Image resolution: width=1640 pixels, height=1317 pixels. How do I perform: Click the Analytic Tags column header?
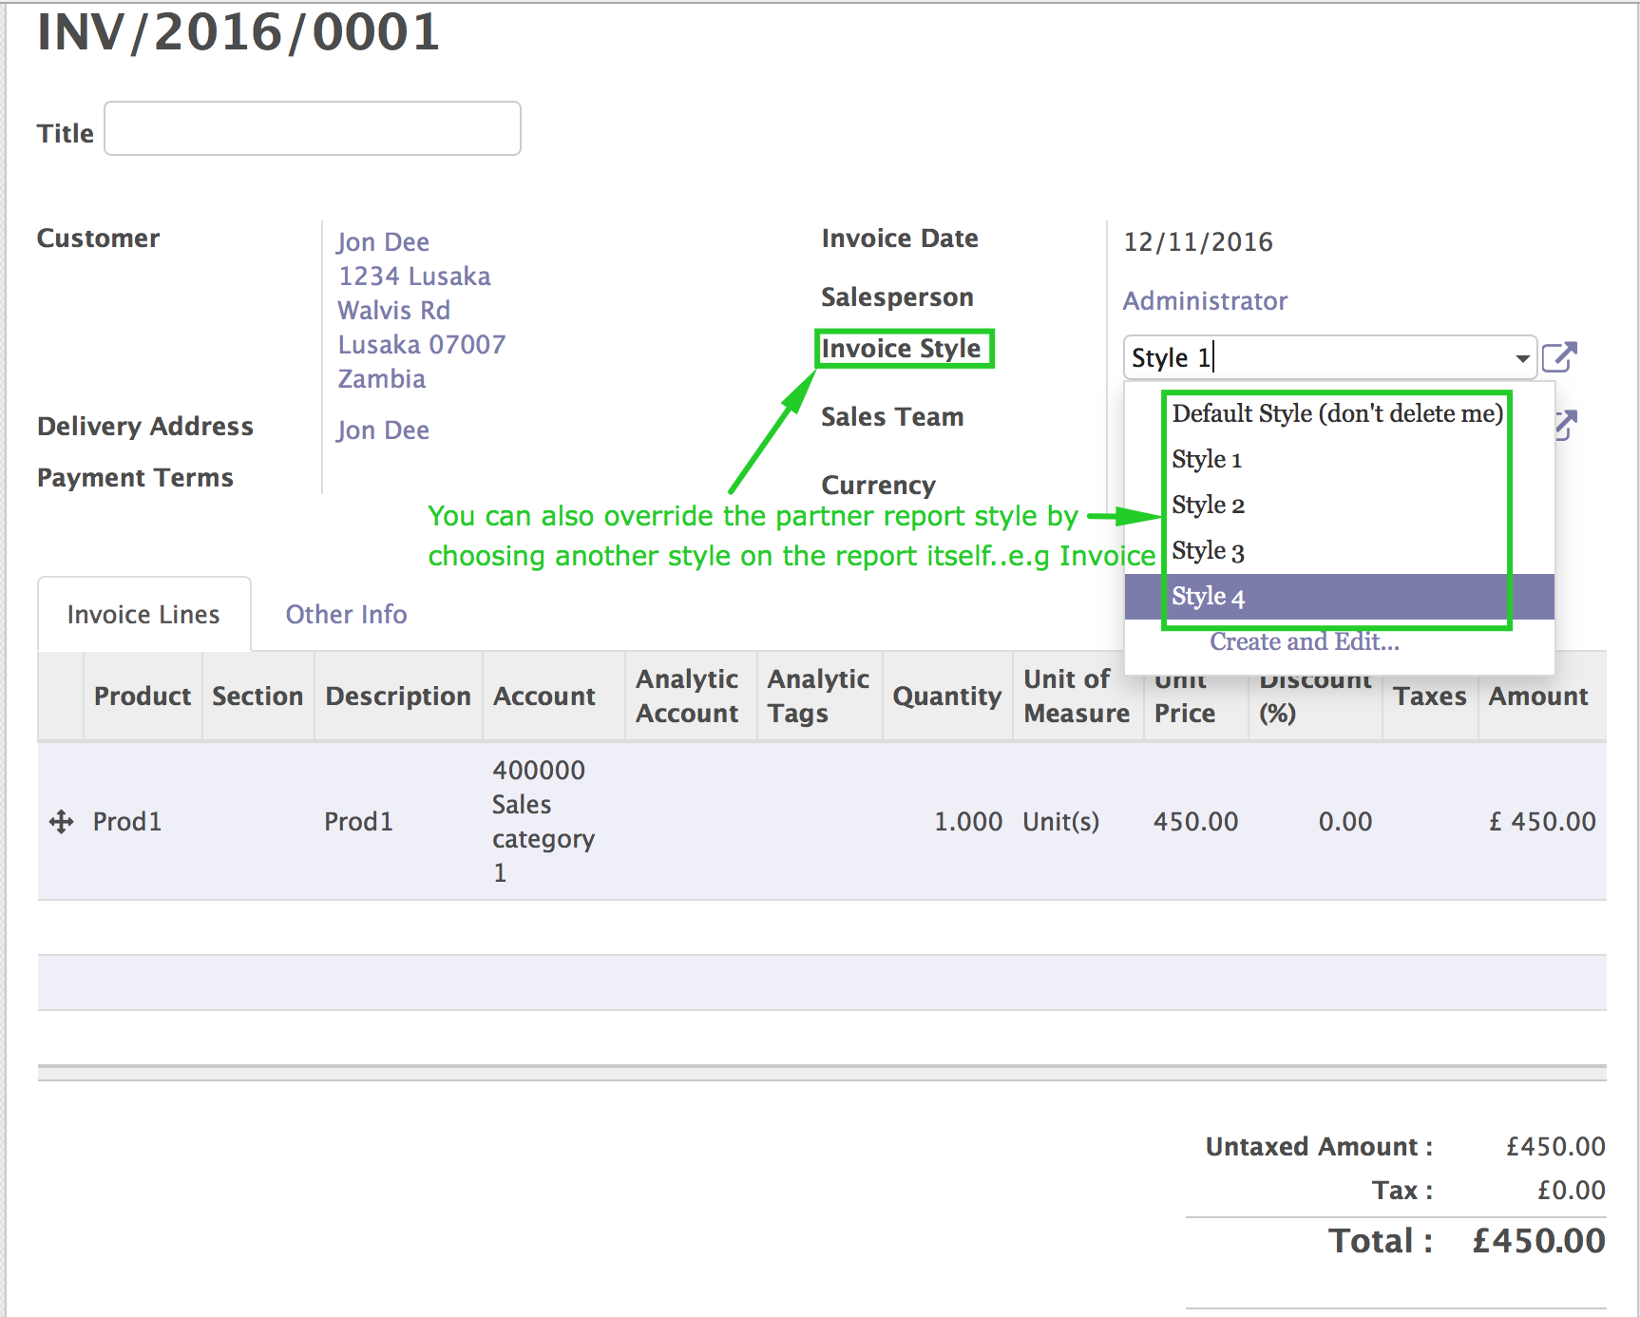818,697
